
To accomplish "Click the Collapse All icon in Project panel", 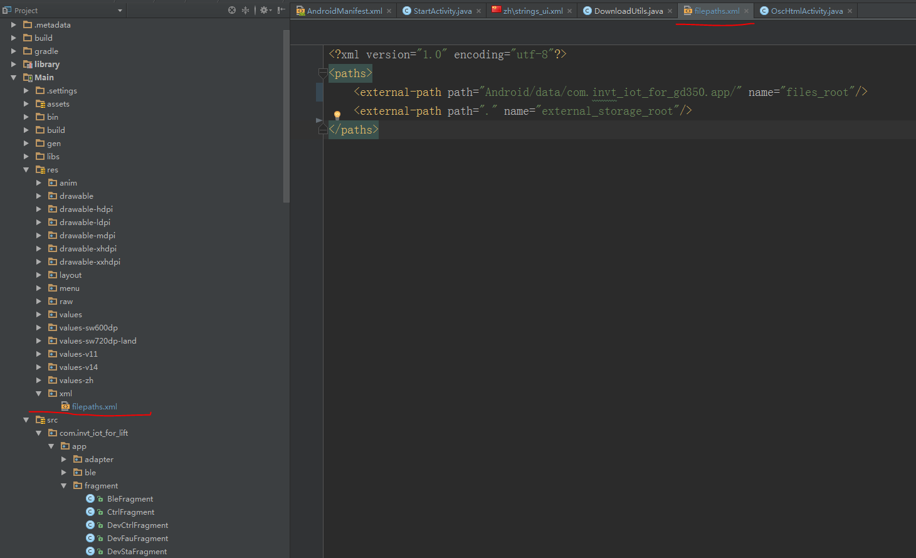I will click(245, 10).
